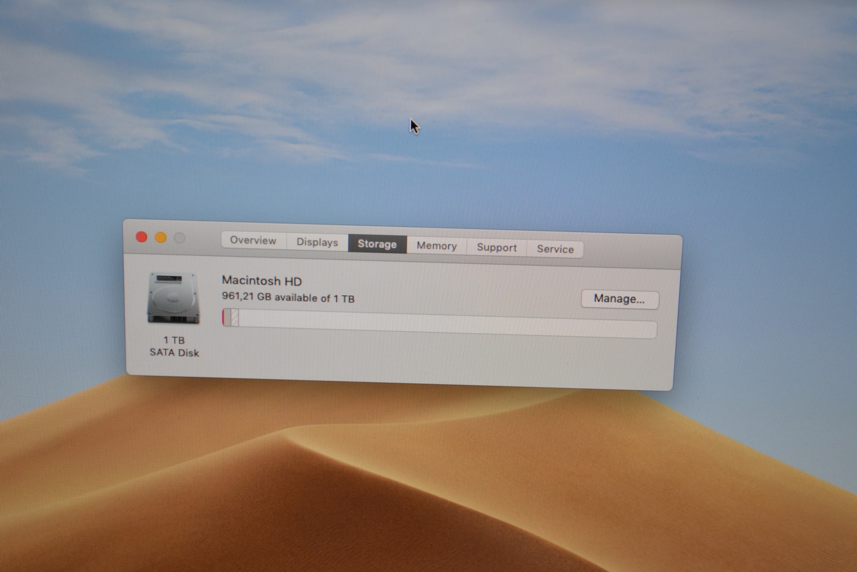
Task: Open the Displays tab
Action: point(317,242)
